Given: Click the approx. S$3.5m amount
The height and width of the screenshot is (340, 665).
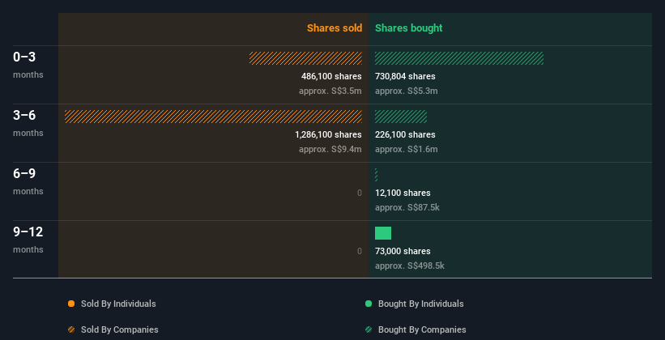Looking at the screenshot, I should pyautogui.click(x=330, y=91).
